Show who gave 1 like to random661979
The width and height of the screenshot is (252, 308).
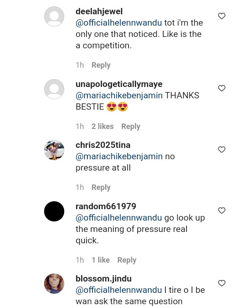(x=101, y=260)
